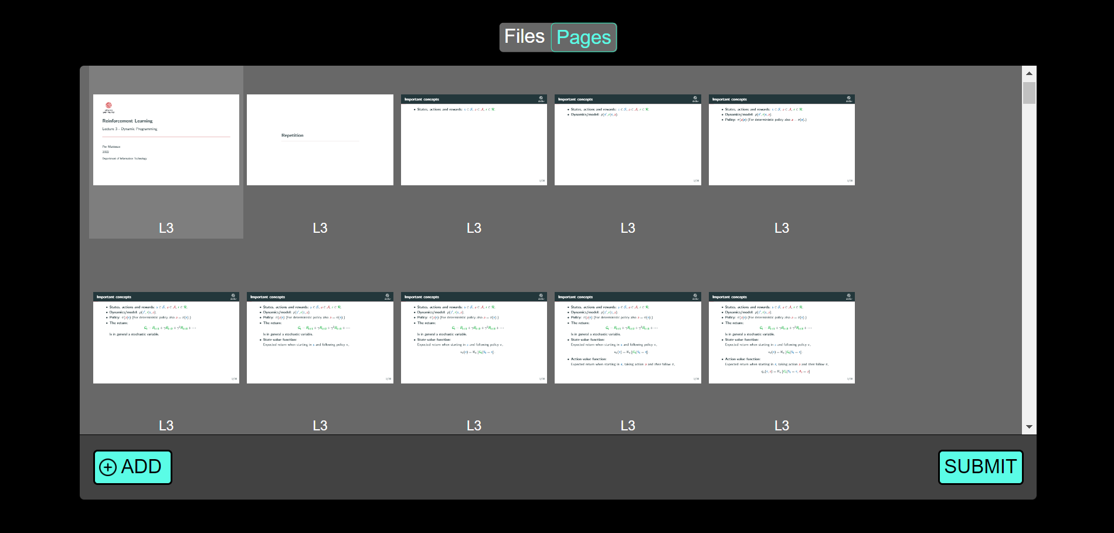Select the middle Important concepts slide in top row
Viewport: 1114px width, 533px height.
pos(628,140)
